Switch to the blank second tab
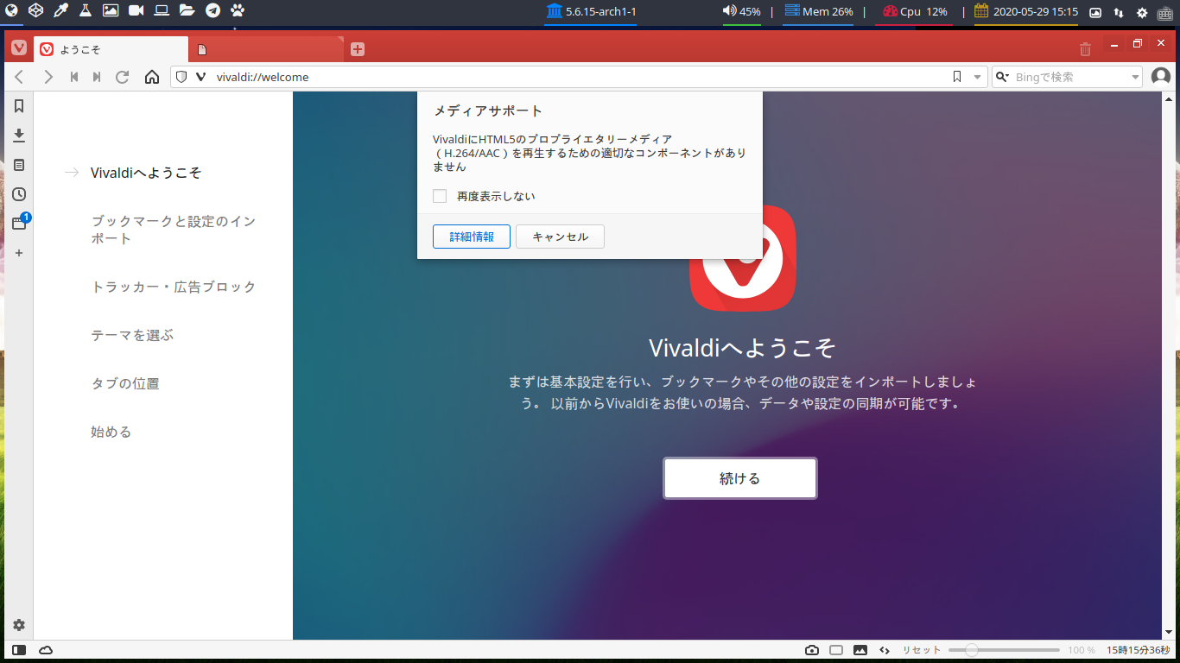 267,49
